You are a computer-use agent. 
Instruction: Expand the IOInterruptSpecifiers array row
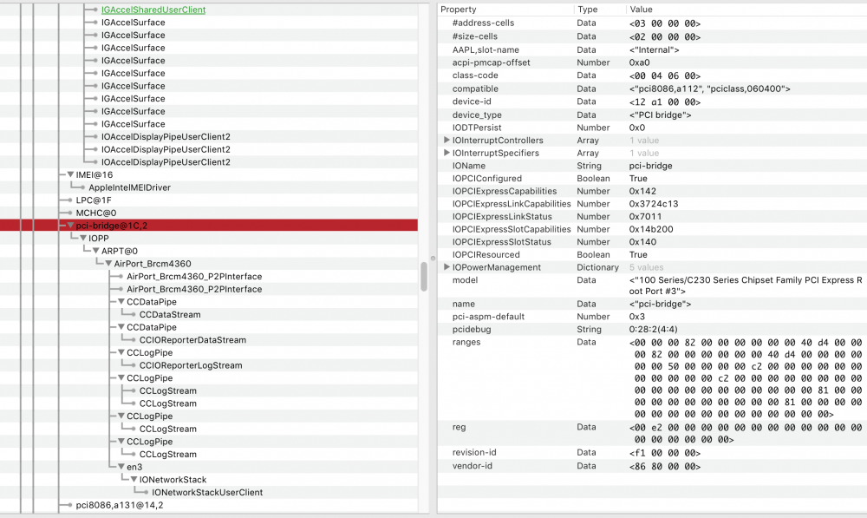[x=447, y=154]
